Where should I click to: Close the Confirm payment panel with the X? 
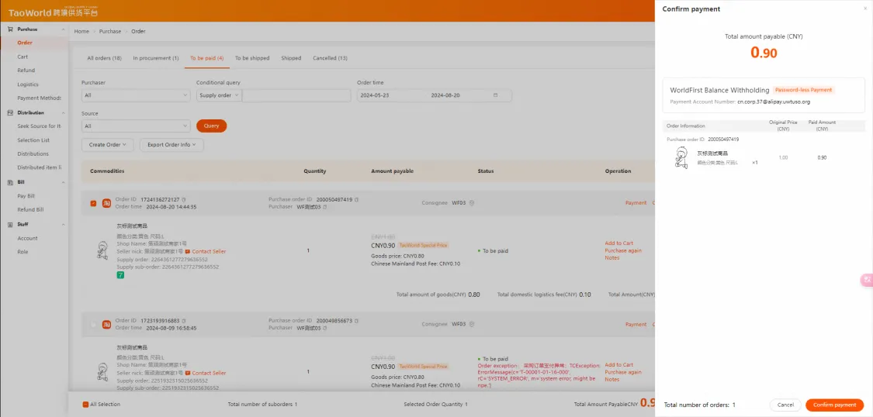864,9
